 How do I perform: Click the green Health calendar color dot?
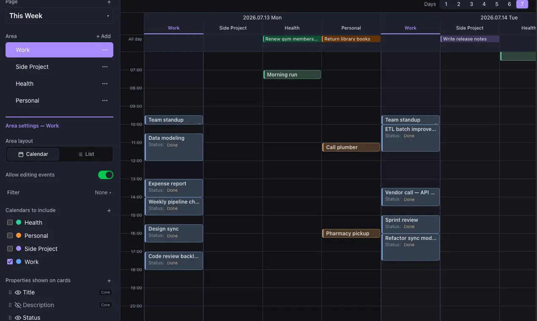19,223
